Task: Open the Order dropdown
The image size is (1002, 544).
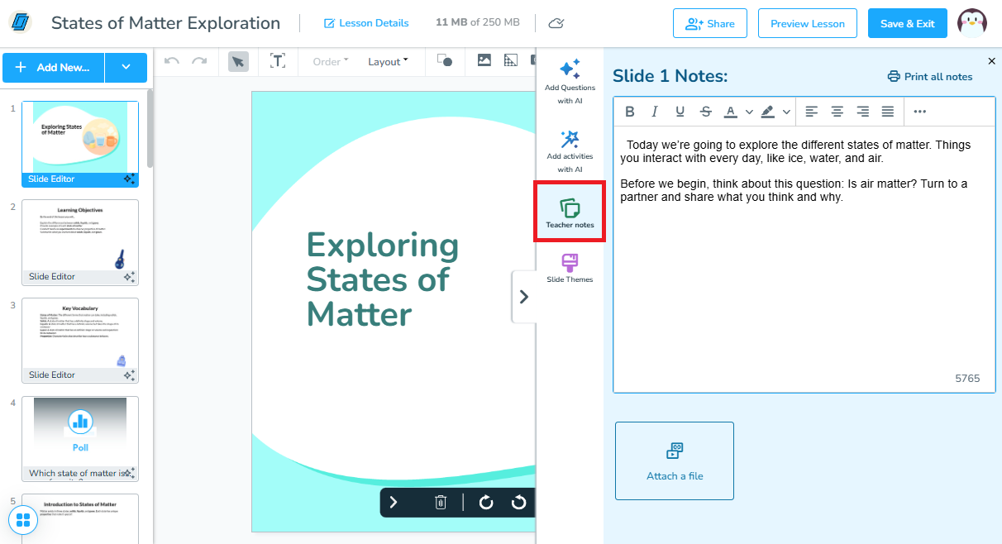Action: point(331,61)
